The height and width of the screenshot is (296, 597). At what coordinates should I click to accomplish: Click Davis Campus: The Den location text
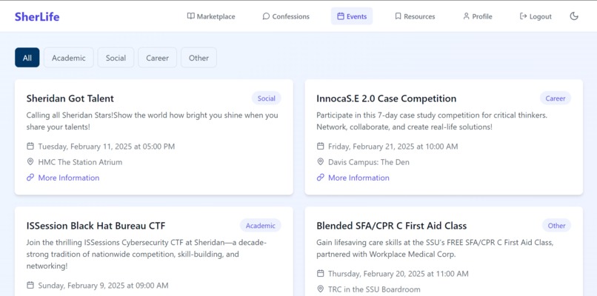tap(369, 162)
